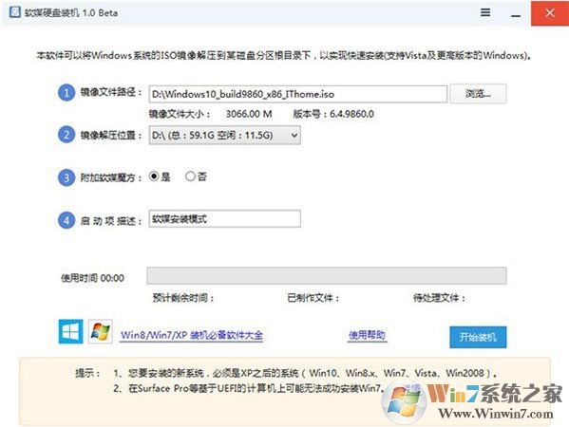Click the ISO image file path field
Image resolution: width=569 pixels, height=427 pixels.
(x=298, y=94)
